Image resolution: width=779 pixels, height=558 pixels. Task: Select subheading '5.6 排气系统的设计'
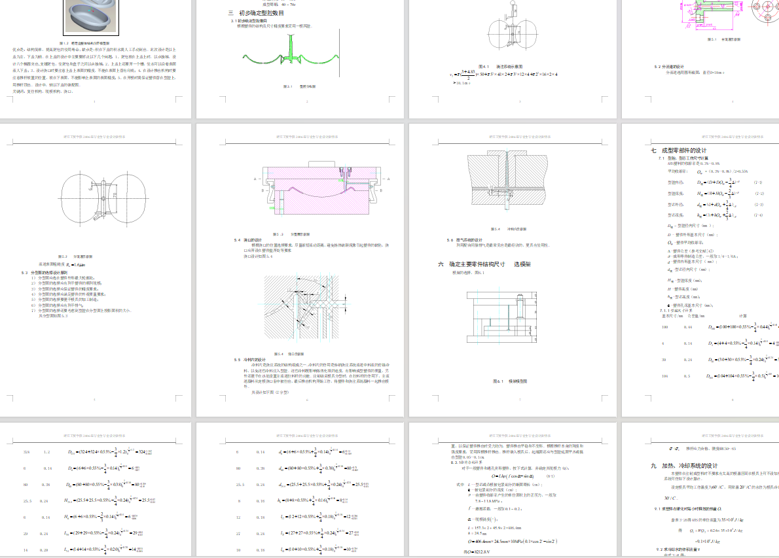click(465, 240)
